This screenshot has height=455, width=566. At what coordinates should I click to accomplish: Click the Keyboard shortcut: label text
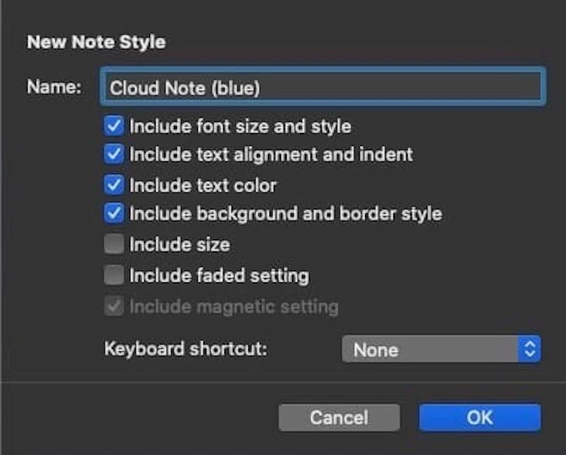coord(185,349)
